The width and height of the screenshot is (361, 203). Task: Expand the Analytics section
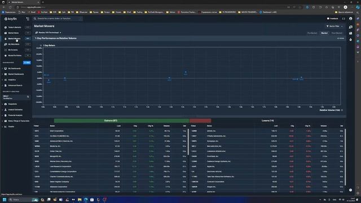click(x=12, y=80)
